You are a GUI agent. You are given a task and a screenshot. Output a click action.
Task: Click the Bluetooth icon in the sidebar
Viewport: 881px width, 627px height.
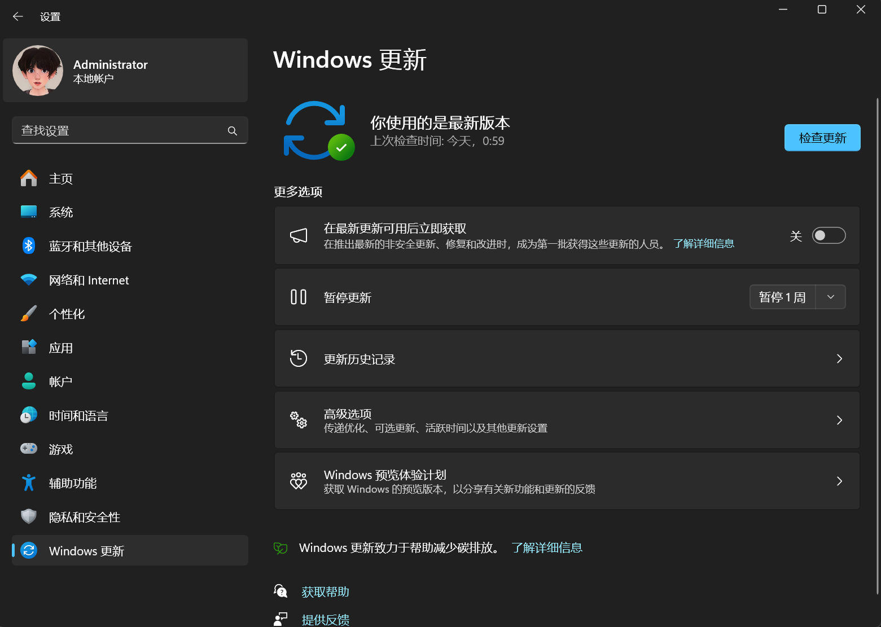29,245
